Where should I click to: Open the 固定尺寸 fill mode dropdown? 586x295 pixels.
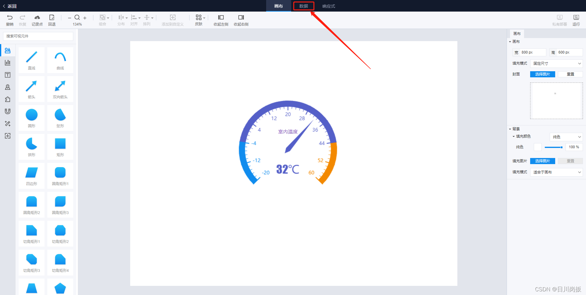[x=556, y=64]
